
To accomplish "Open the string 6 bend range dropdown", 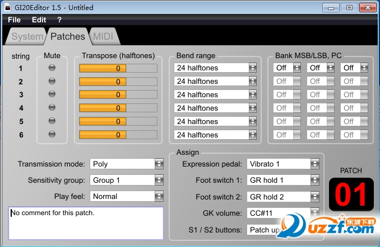I will (215, 135).
